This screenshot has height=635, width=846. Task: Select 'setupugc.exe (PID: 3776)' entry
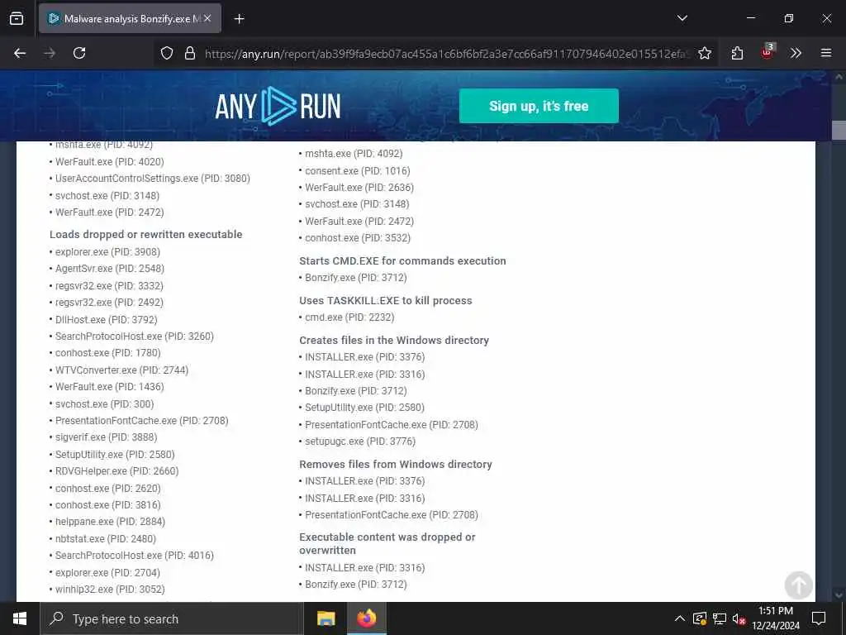tap(360, 442)
